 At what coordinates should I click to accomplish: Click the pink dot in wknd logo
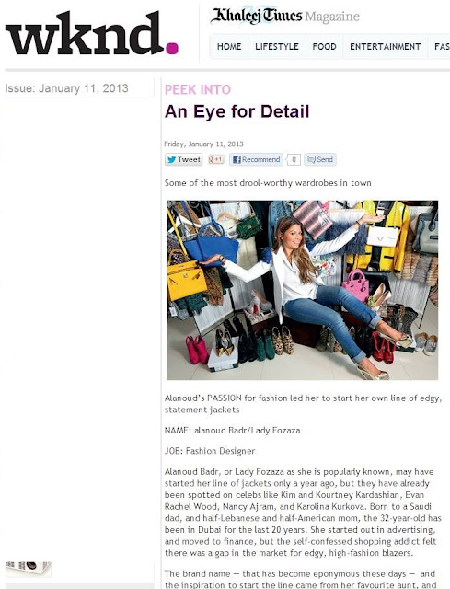point(172,49)
